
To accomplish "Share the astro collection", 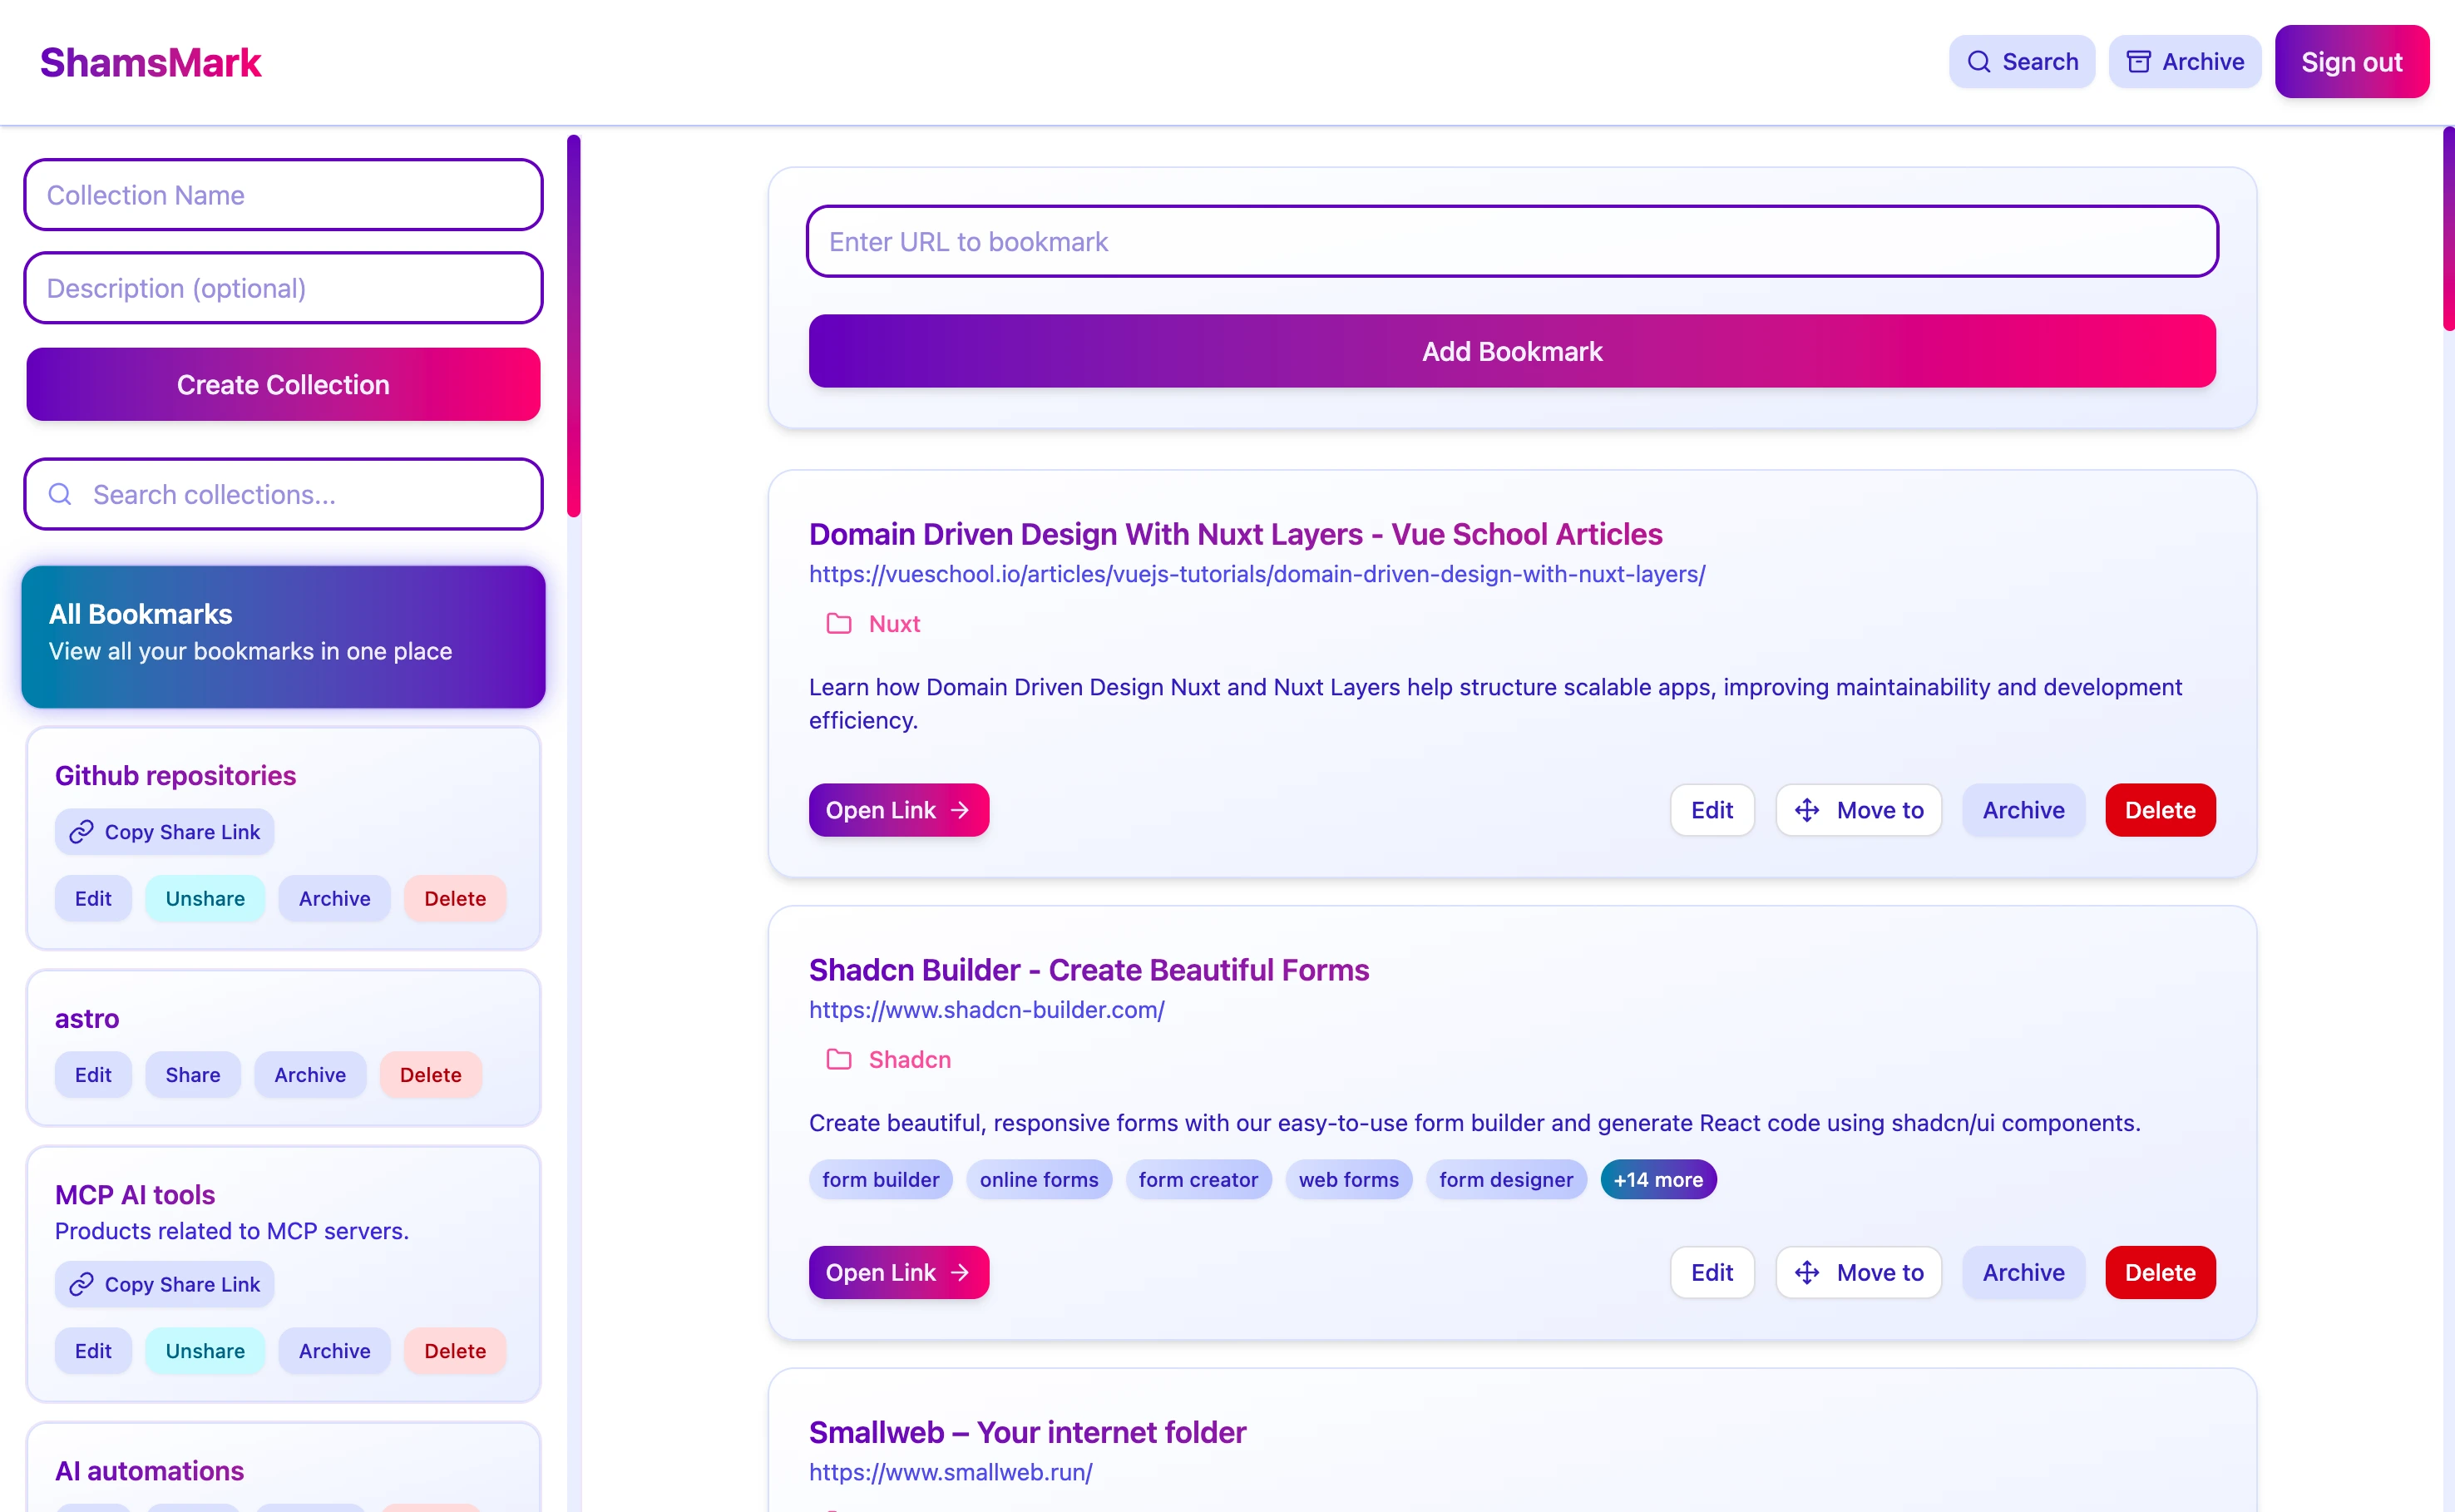I will pos(193,1075).
